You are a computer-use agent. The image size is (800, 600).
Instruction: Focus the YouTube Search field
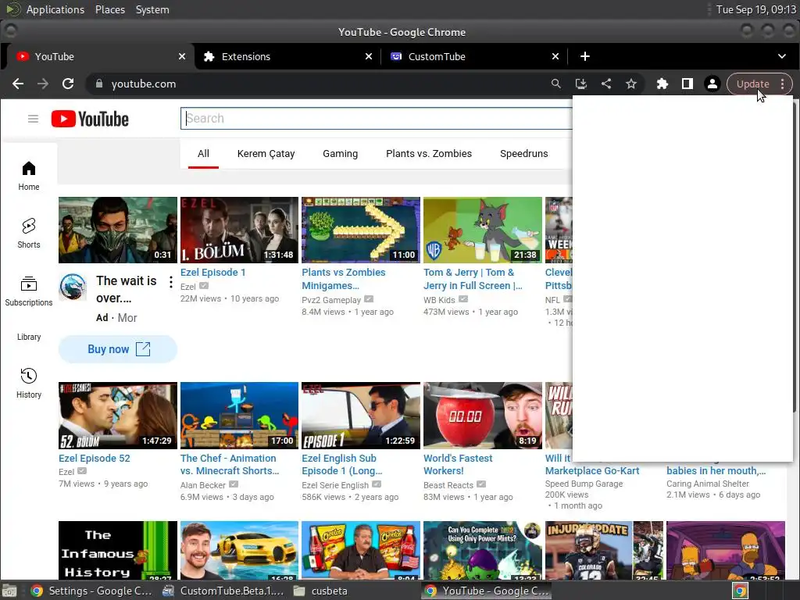pos(377,119)
